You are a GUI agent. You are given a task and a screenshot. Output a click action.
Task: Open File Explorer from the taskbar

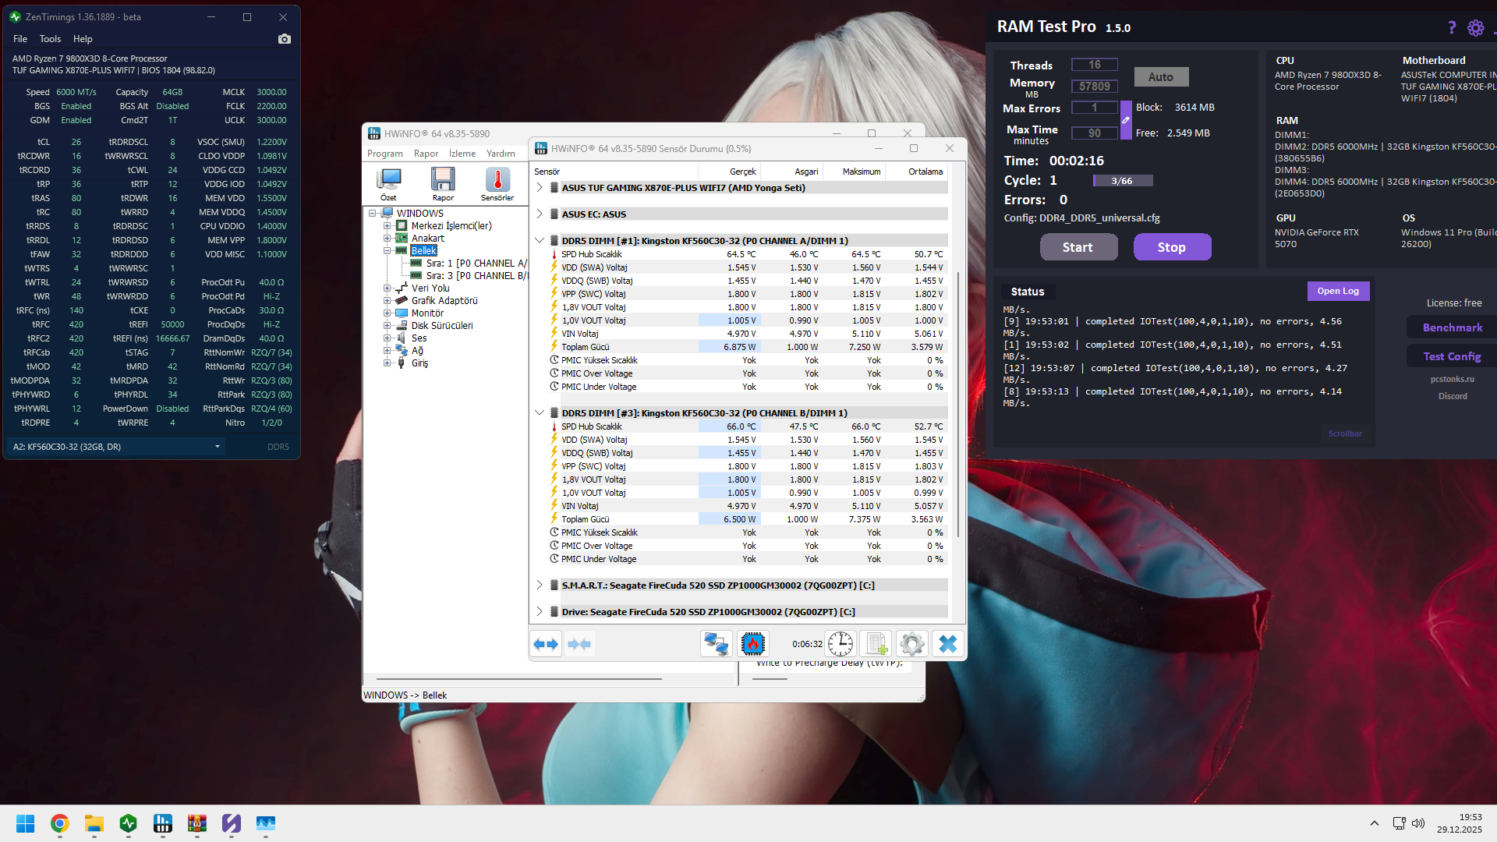[x=94, y=823]
